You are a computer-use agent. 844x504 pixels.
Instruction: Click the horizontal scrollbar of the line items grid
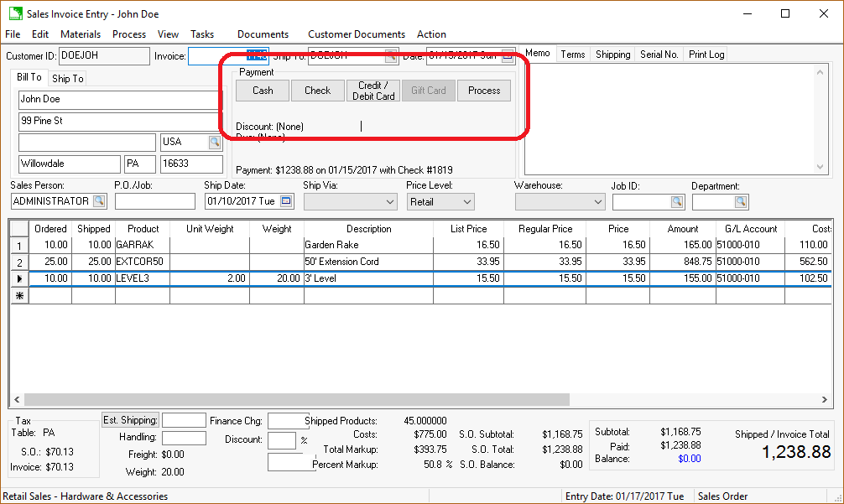click(x=294, y=399)
